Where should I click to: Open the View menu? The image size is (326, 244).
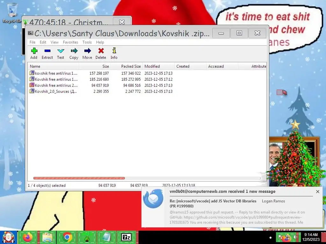(x=54, y=42)
